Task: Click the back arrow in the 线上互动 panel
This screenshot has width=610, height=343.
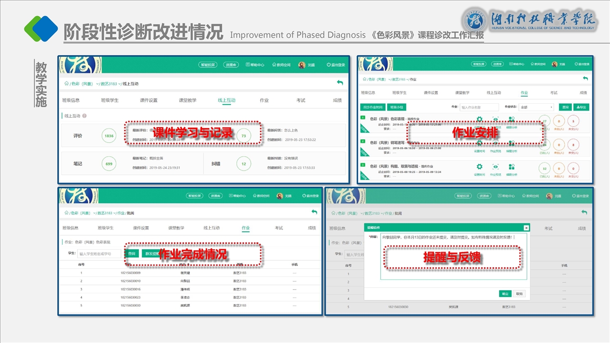Action: click(340, 83)
